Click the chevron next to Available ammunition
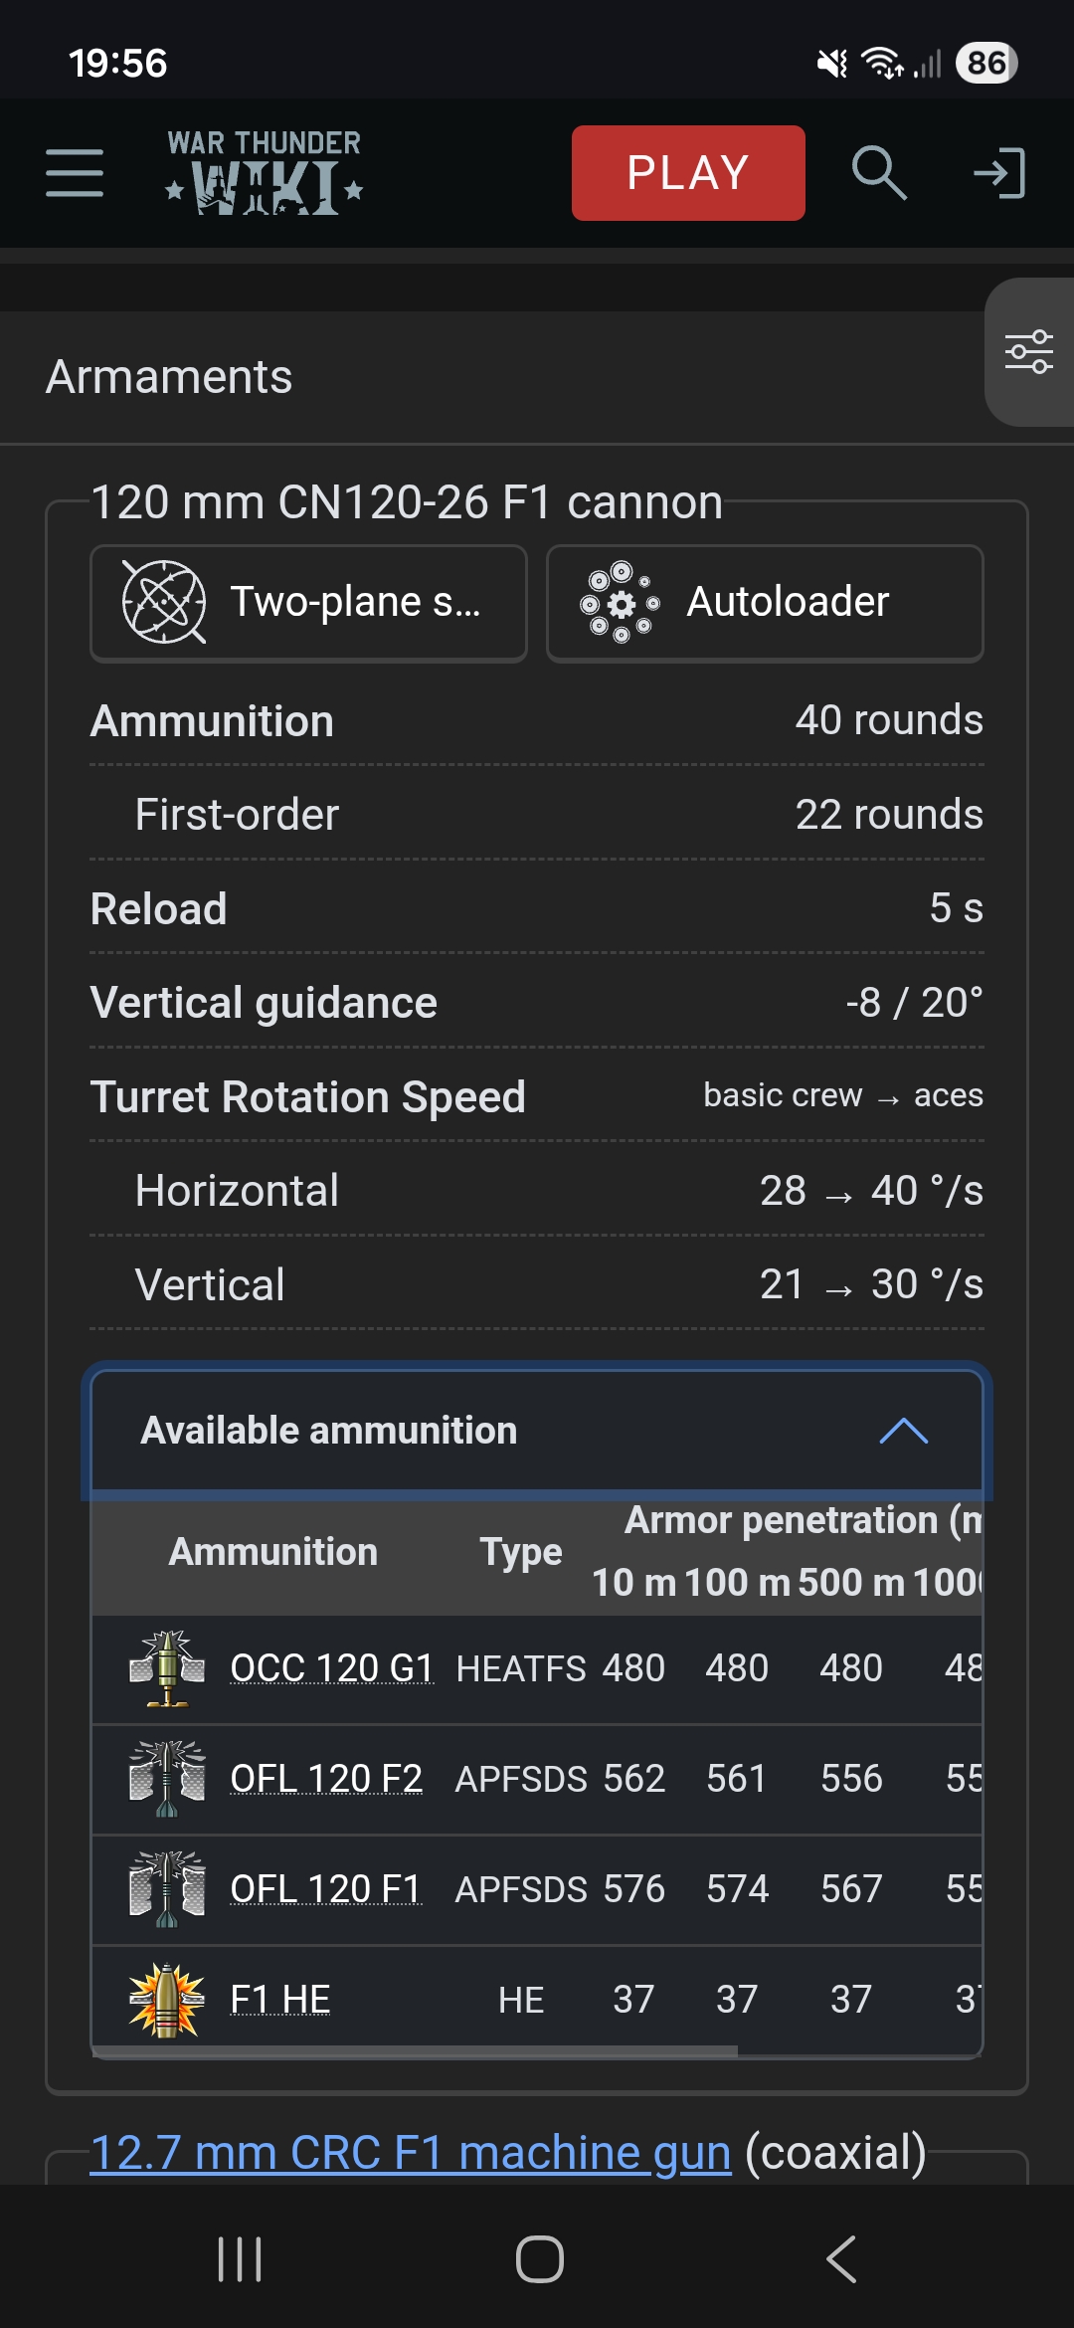Viewport: 1074px width, 2328px height. click(904, 1431)
